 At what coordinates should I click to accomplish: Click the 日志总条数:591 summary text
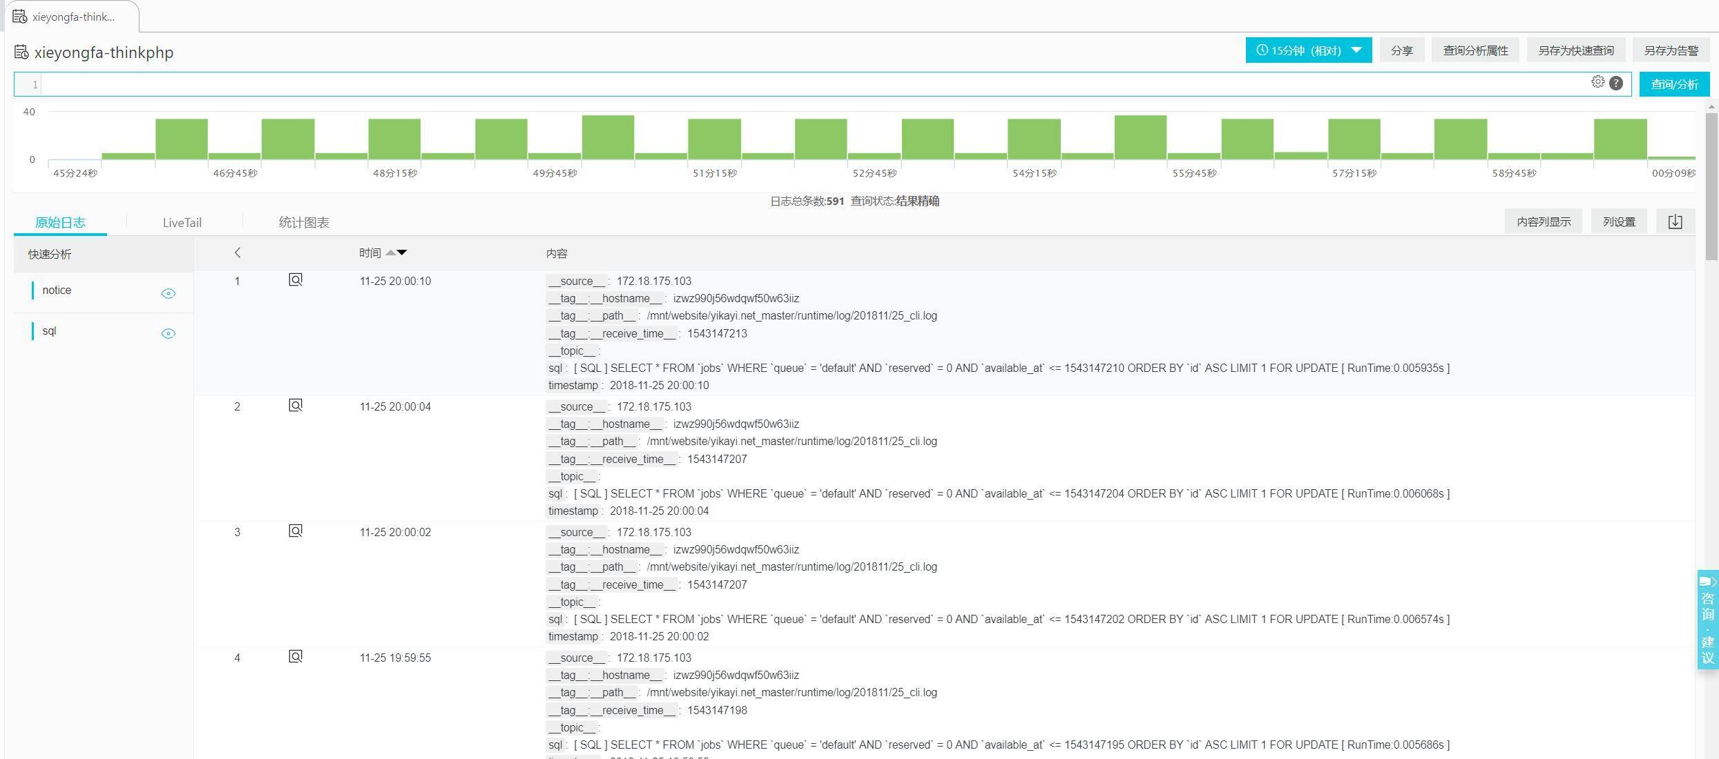[x=807, y=201]
